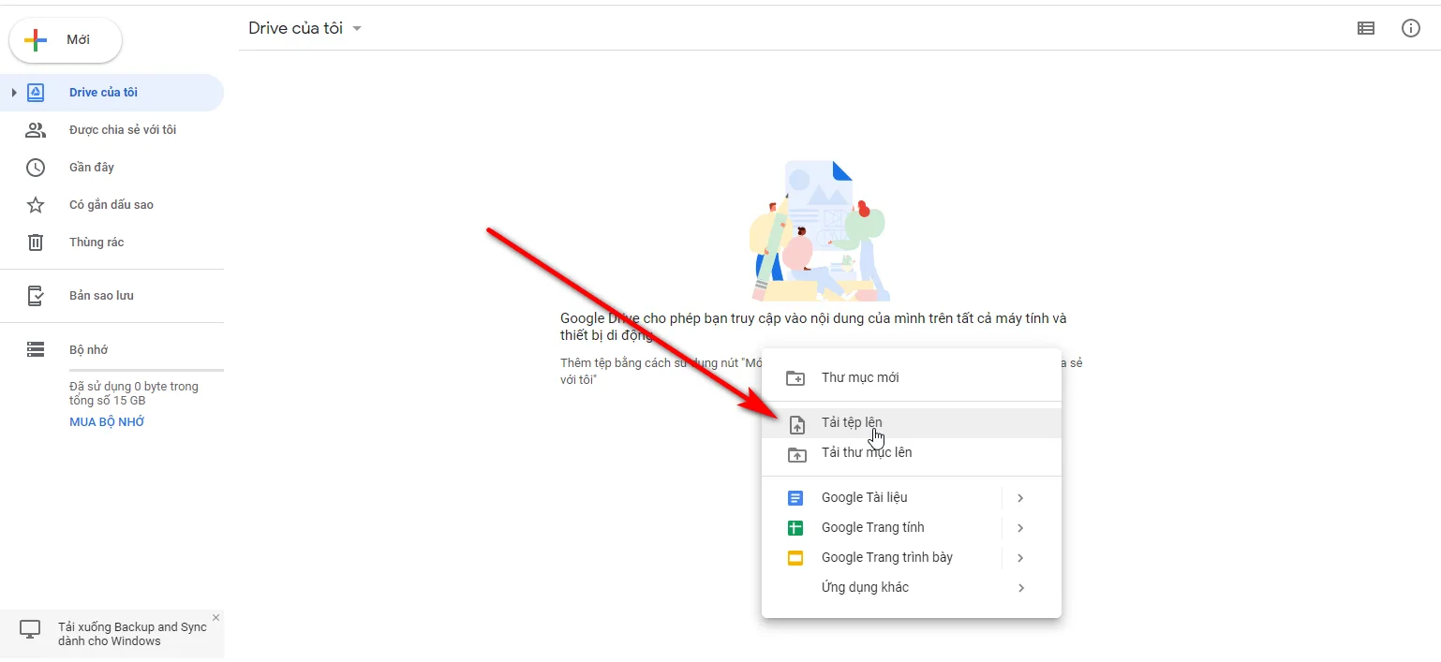This screenshot has height=662, width=1441.
Task: Expand Google Tài liệu submenu arrow
Action: coord(1020,498)
